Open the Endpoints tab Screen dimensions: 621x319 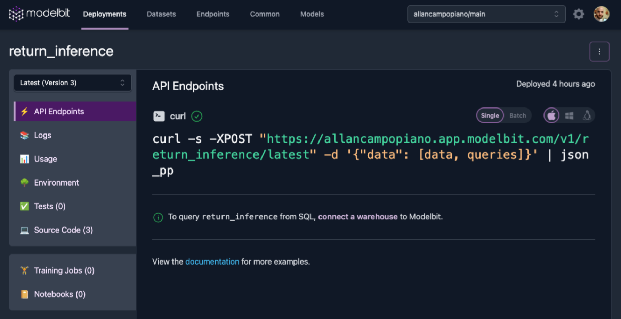tap(213, 14)
